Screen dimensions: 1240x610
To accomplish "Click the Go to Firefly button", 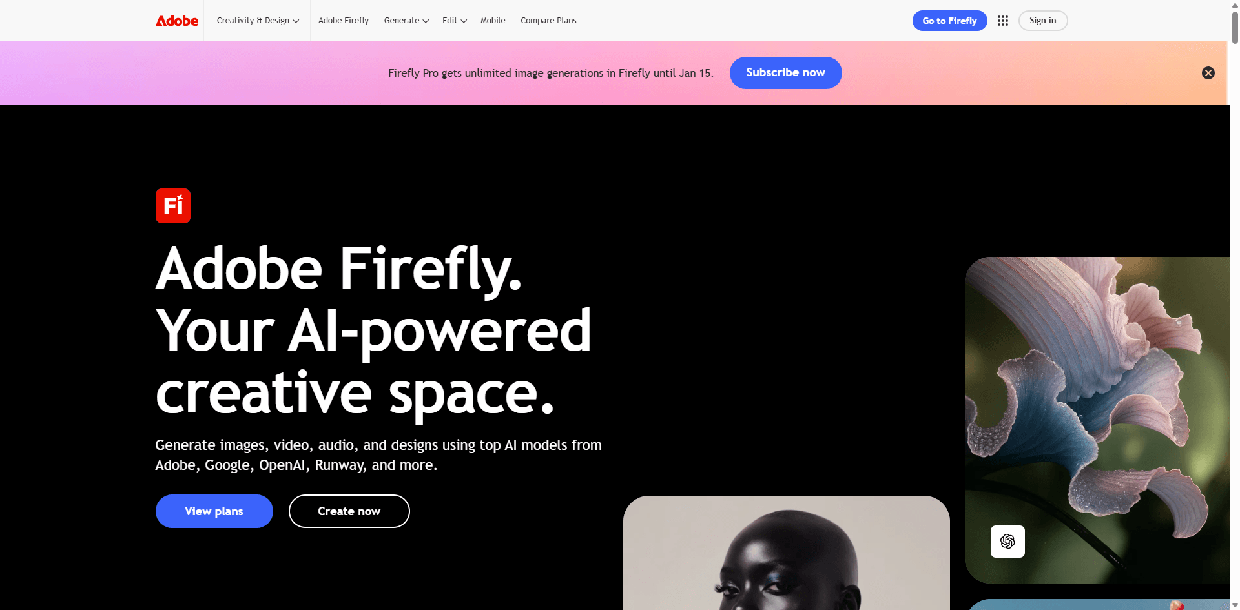I will click(x=949, y=21).
